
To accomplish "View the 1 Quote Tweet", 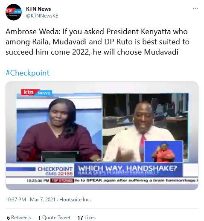I will coord(54,218).
